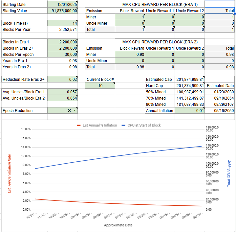
Task: Select the selected Total header cell in Era 1
Action: pyautogui.click(x=220, y=11)
